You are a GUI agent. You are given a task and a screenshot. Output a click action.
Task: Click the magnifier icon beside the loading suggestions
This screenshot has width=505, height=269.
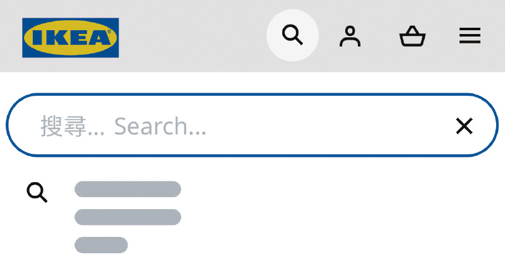pos(37,193)
